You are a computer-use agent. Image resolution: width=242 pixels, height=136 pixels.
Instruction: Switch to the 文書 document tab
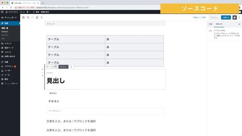(210, 24)
